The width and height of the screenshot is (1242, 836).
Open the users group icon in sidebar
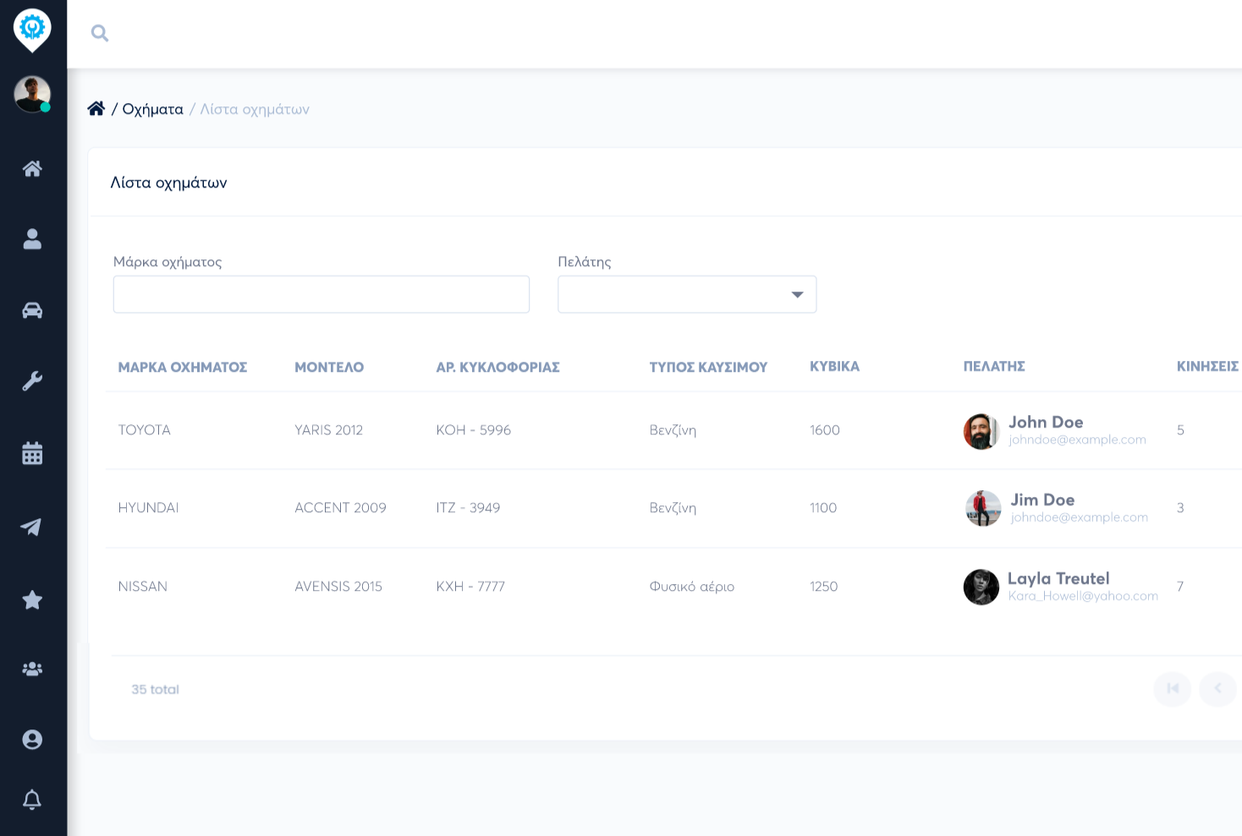[32, 669]
